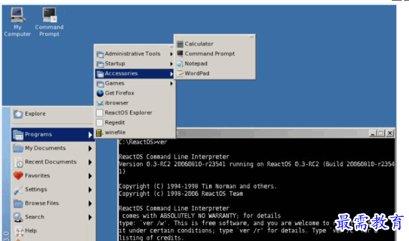Click the Regedit blank icon
This screenshot has width=409, height=241.
pyautogui.click(x=100, y=122)
